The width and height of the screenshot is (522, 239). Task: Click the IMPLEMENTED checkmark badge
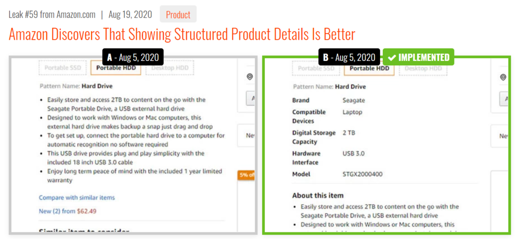[418, 57]
